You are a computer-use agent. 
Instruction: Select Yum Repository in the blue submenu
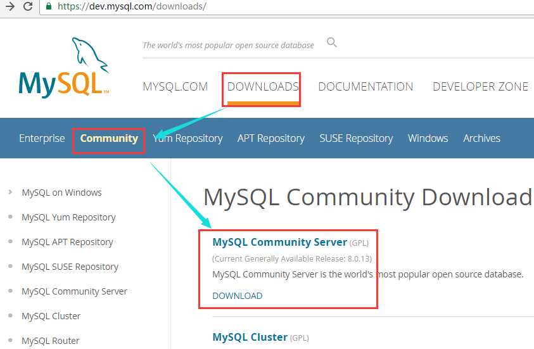(188, 138)
